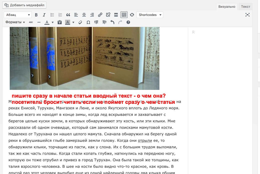Apply blockquote formatting
This screenshot has height=174, width=260.
coord(68,15)
